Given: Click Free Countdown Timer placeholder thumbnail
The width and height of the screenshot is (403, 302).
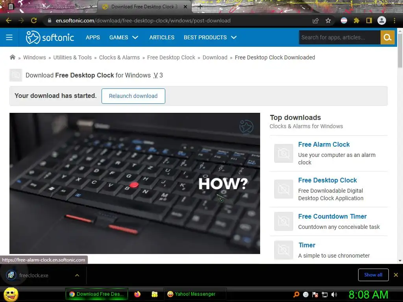Looking at the screenshot, I should click(283, 221).
